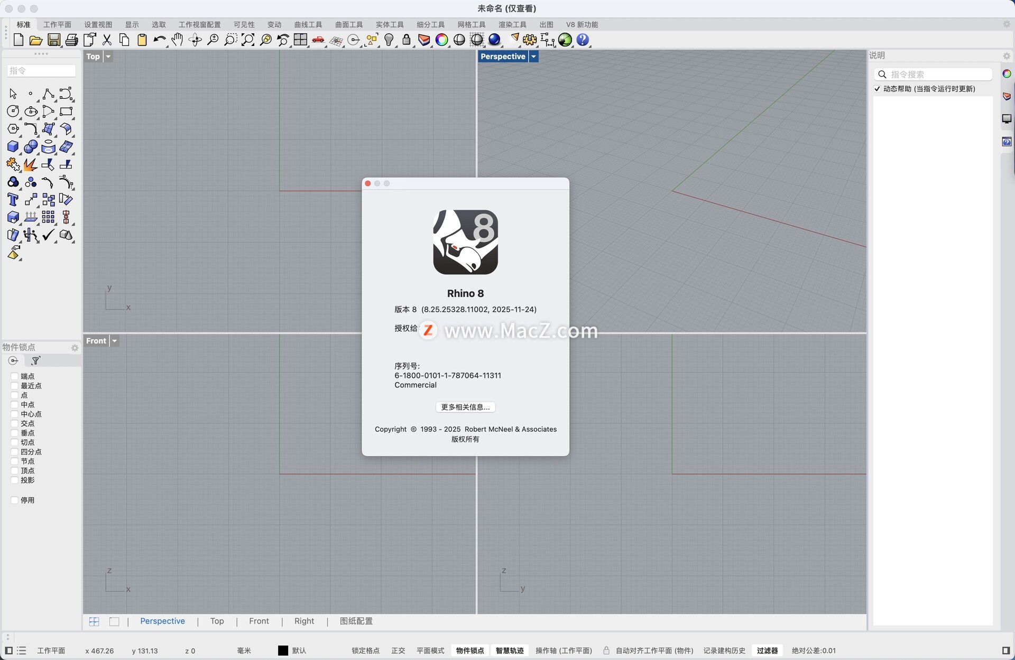Image resolution: width=1015 pixels, height=660 pixels.
Task: Open the Front viewport dropdown arrow
Action: [114, 341]
